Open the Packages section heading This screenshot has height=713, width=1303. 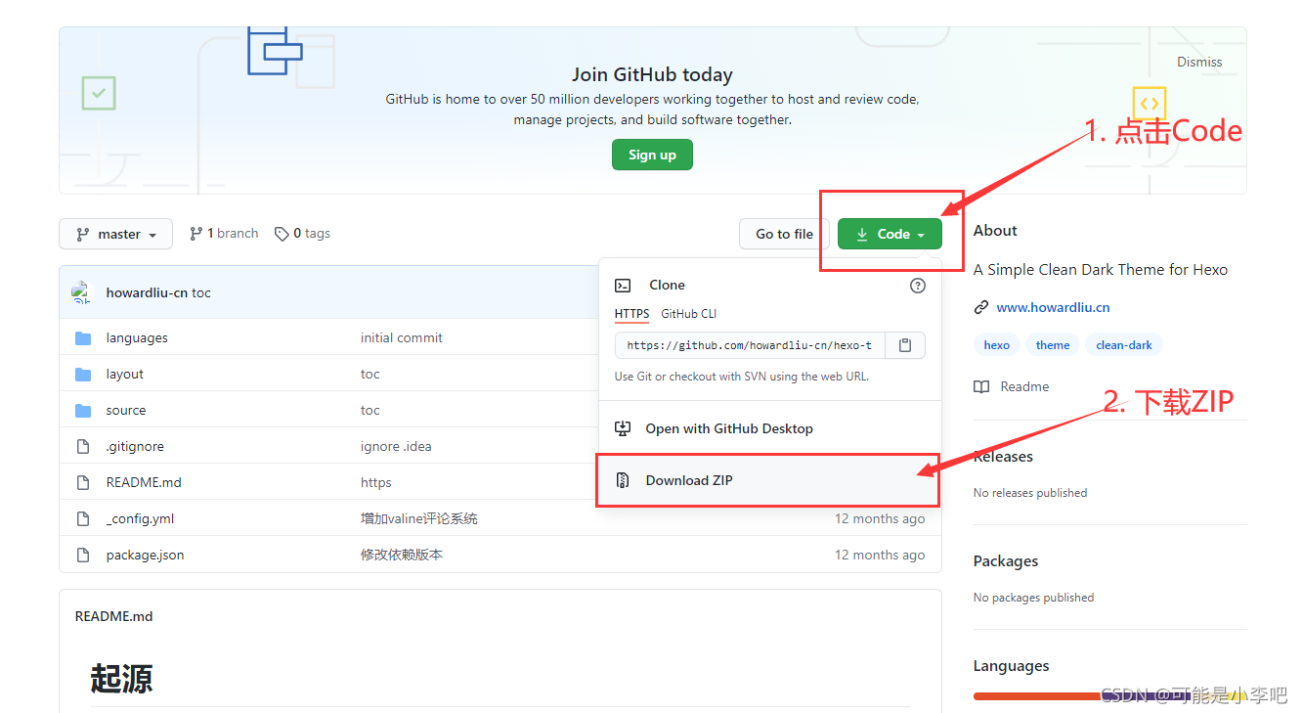click(x=1006, y=561)
